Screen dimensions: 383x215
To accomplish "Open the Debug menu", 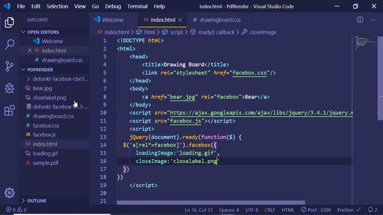I will click(x=113, y=7).
